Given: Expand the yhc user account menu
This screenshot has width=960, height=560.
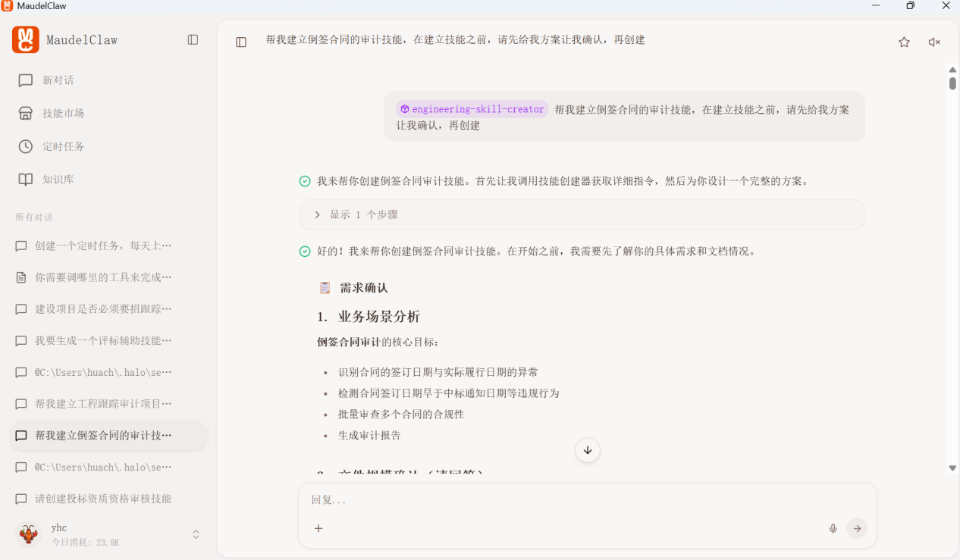Looking at the screenshot, I should point(196,534).
